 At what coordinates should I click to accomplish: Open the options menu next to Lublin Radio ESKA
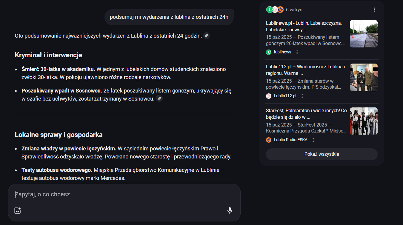[313, 140]
